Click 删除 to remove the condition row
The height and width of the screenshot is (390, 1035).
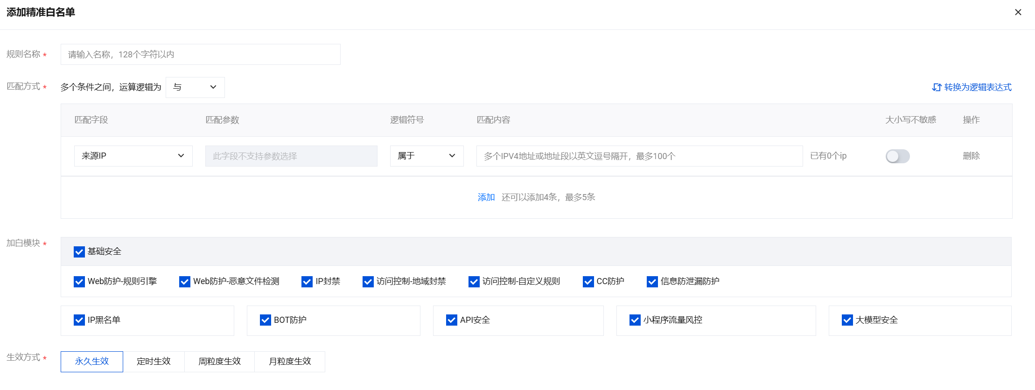pyautogui.click(x=971, y=156)
